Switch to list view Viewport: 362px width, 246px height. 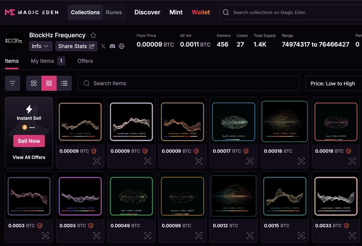(x=64, y=83)
